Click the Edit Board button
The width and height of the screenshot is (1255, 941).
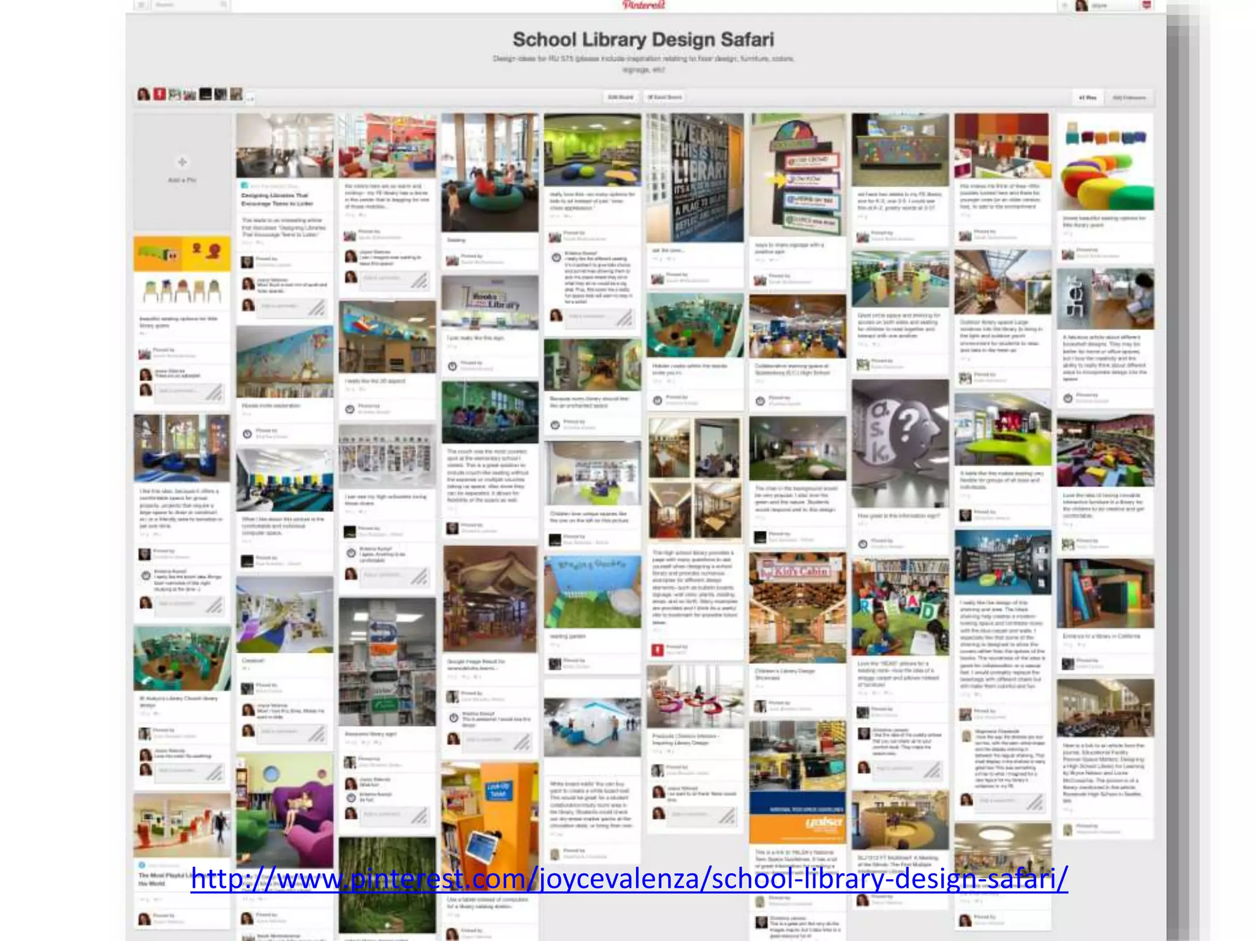click(x=620, y=97)
